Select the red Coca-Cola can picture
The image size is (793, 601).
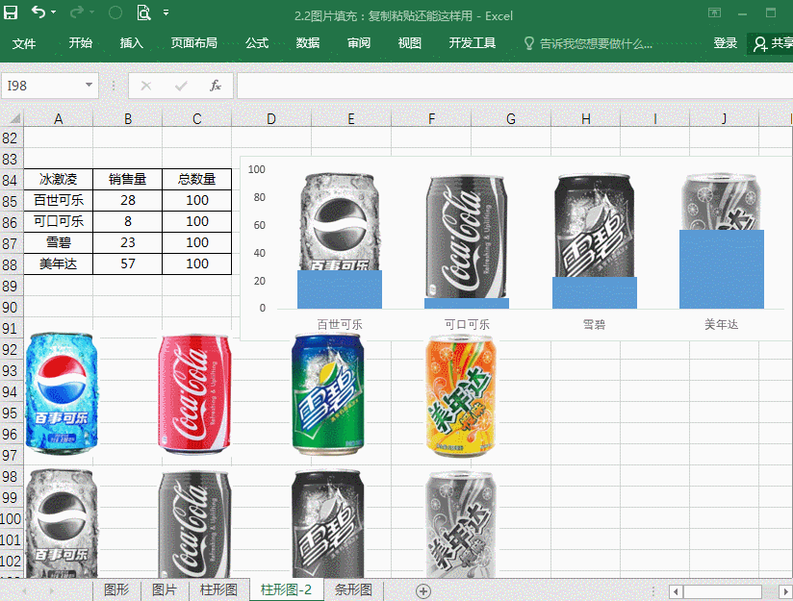coord(194,393)
